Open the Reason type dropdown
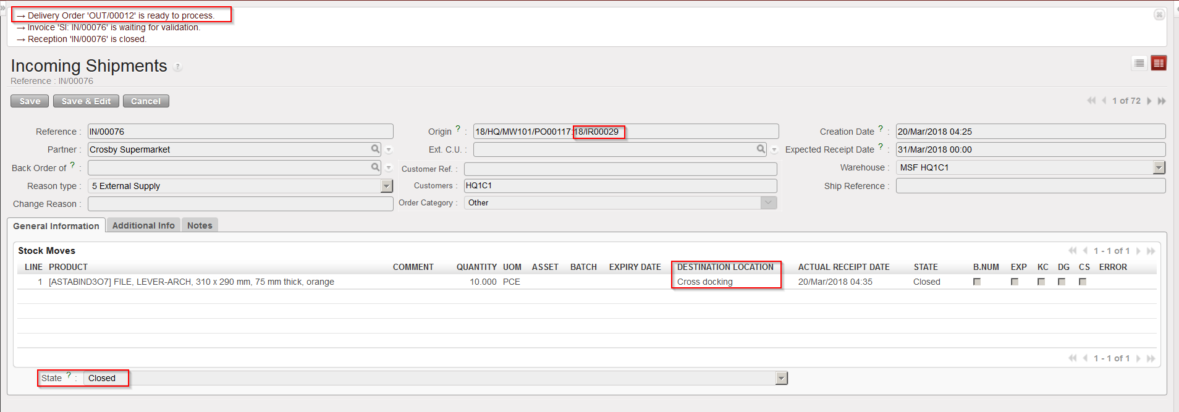The height and width of the screenshot is (412, 1179). [x=386, y=186]
